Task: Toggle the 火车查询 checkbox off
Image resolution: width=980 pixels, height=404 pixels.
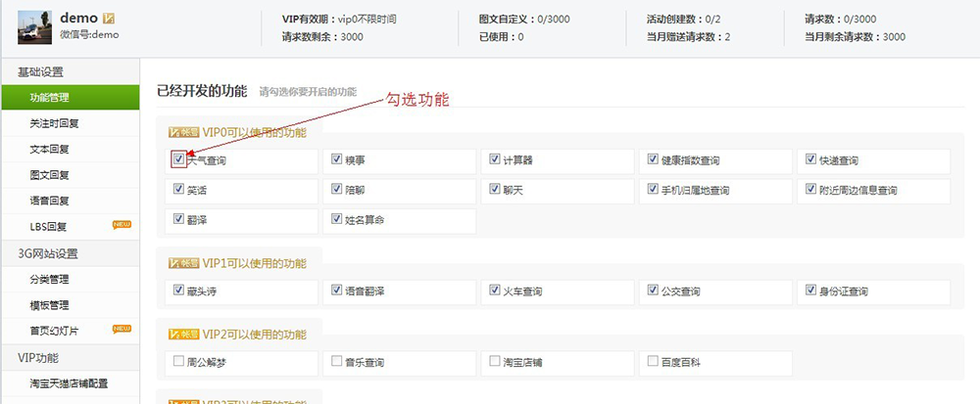Action: coord(495,291)
